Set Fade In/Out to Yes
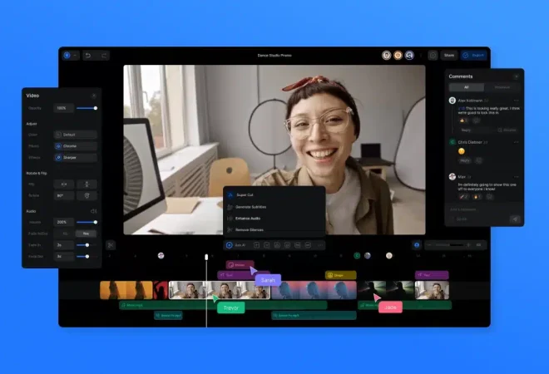The height and width of the screenshot is (374, 549). [86, 234]
